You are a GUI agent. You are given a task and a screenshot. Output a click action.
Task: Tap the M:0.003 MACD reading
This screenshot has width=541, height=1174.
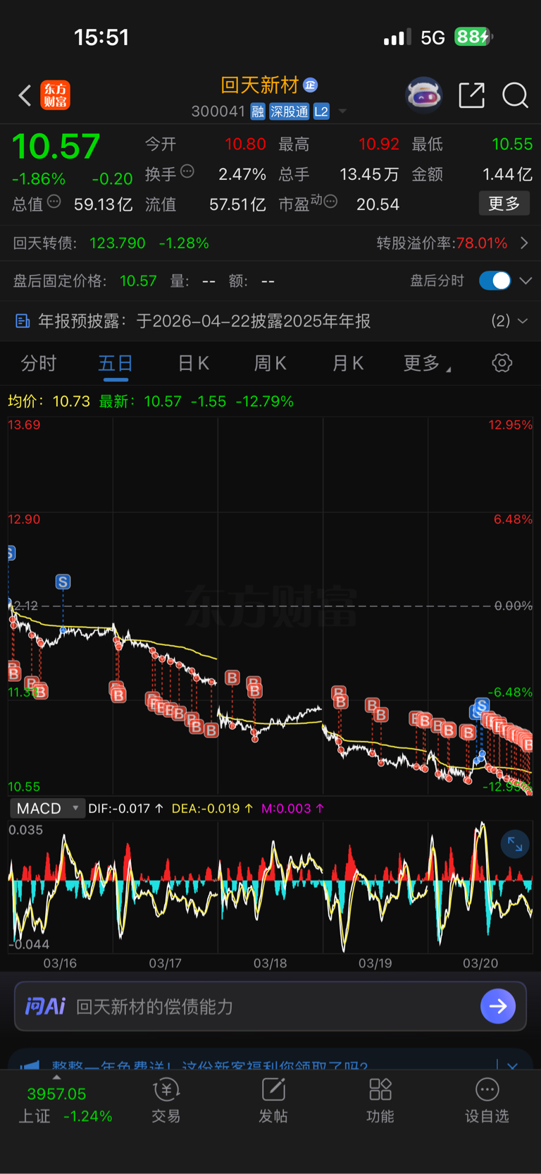coord(292,808)
